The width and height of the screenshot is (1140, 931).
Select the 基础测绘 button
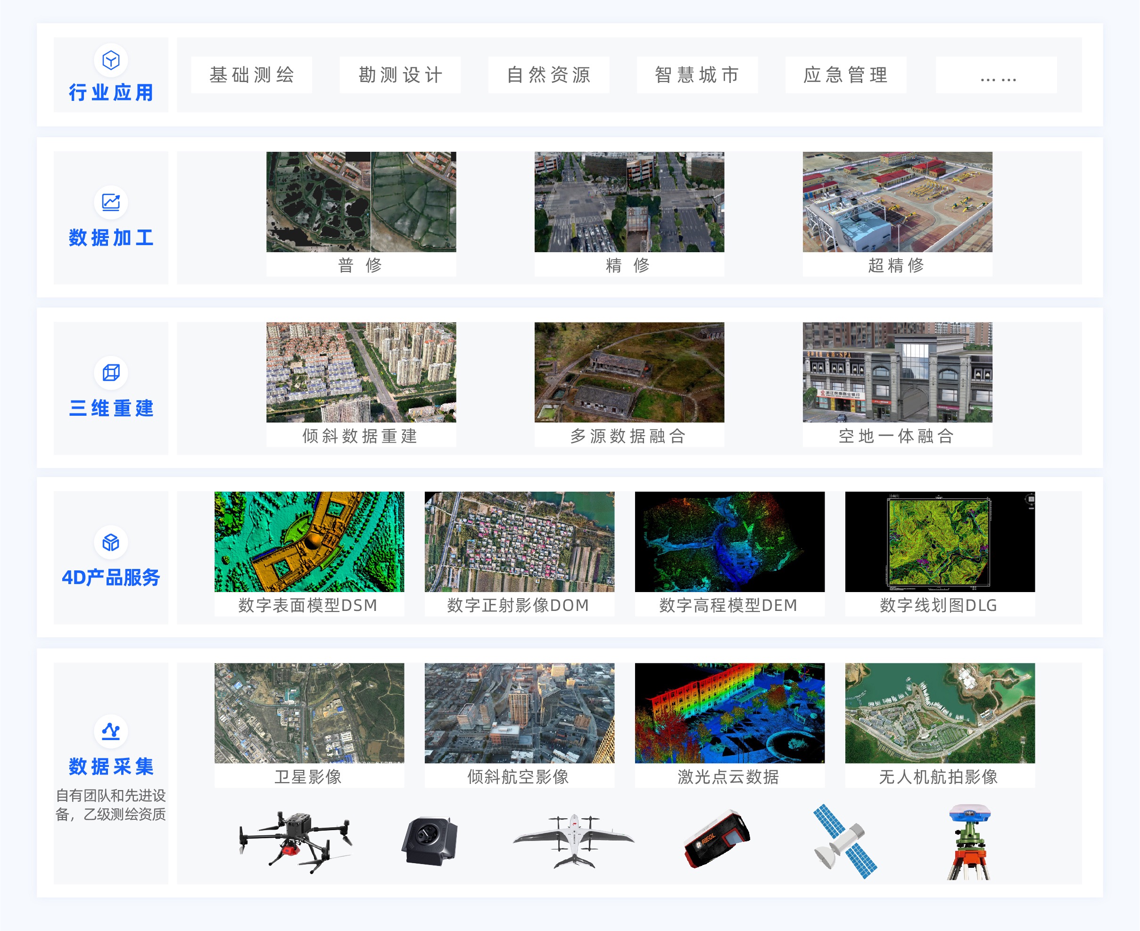pos(251,75)
